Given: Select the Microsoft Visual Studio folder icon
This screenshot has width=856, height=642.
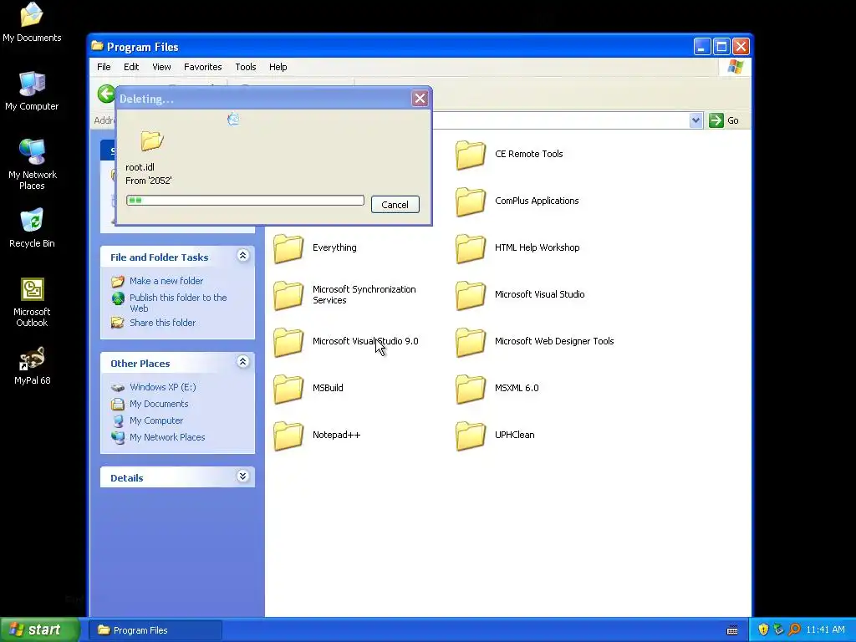Looking at the screenshot, I should point(470,295).
